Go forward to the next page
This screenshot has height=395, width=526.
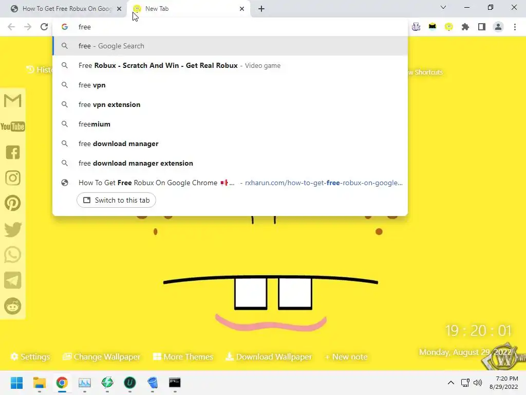[x=28, y=27]
